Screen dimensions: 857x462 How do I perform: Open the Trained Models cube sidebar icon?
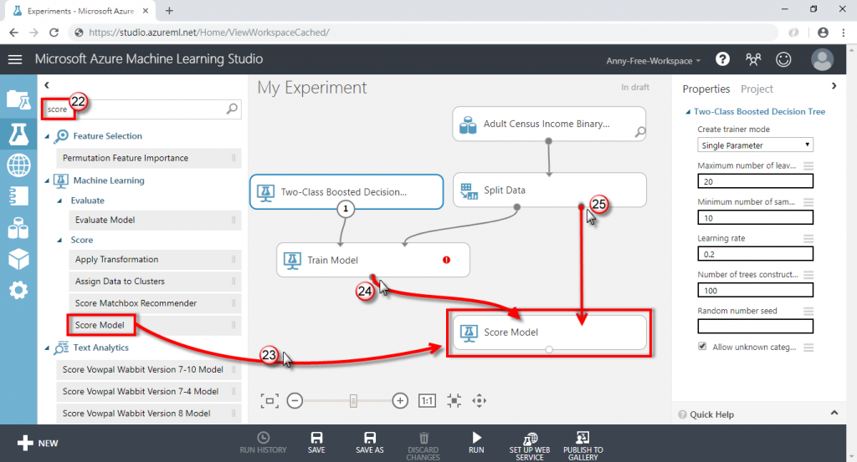coord(18,259)
